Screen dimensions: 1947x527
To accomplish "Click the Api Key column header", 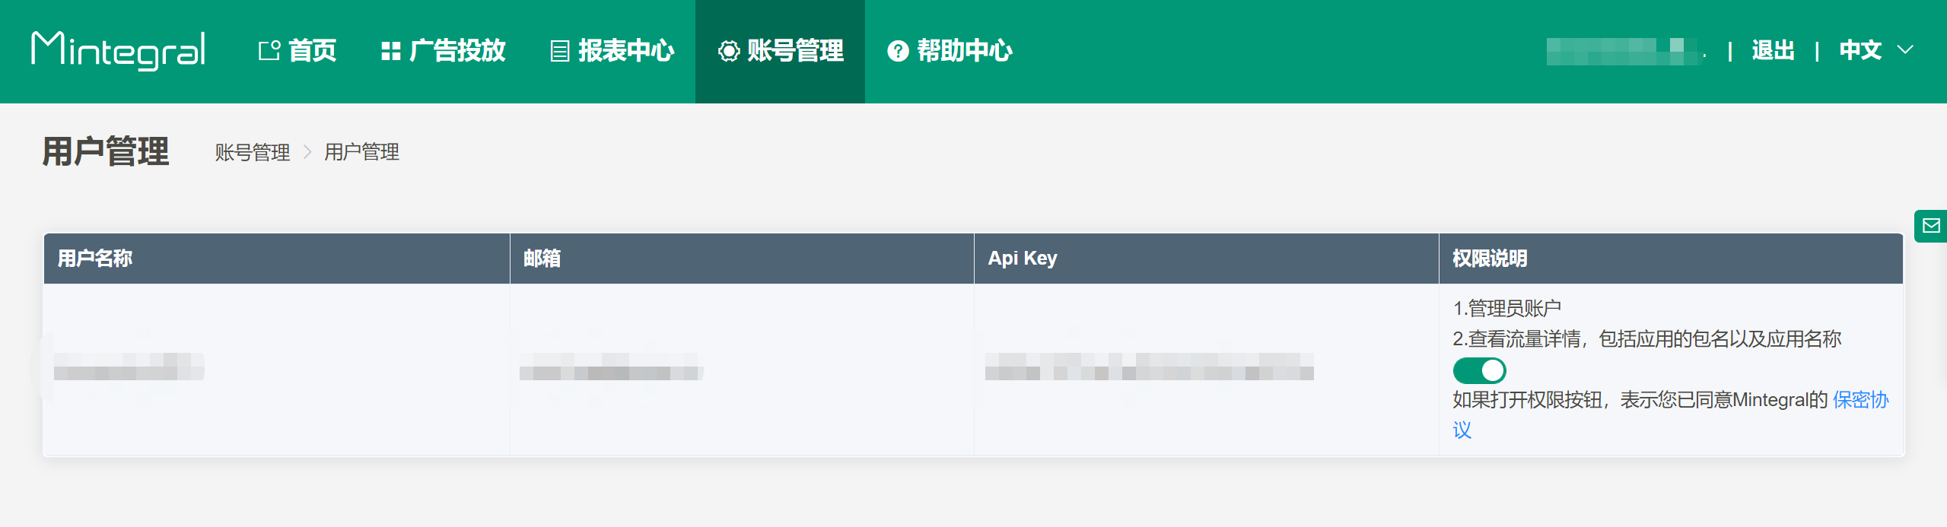I will click(x=1022, y=259).
